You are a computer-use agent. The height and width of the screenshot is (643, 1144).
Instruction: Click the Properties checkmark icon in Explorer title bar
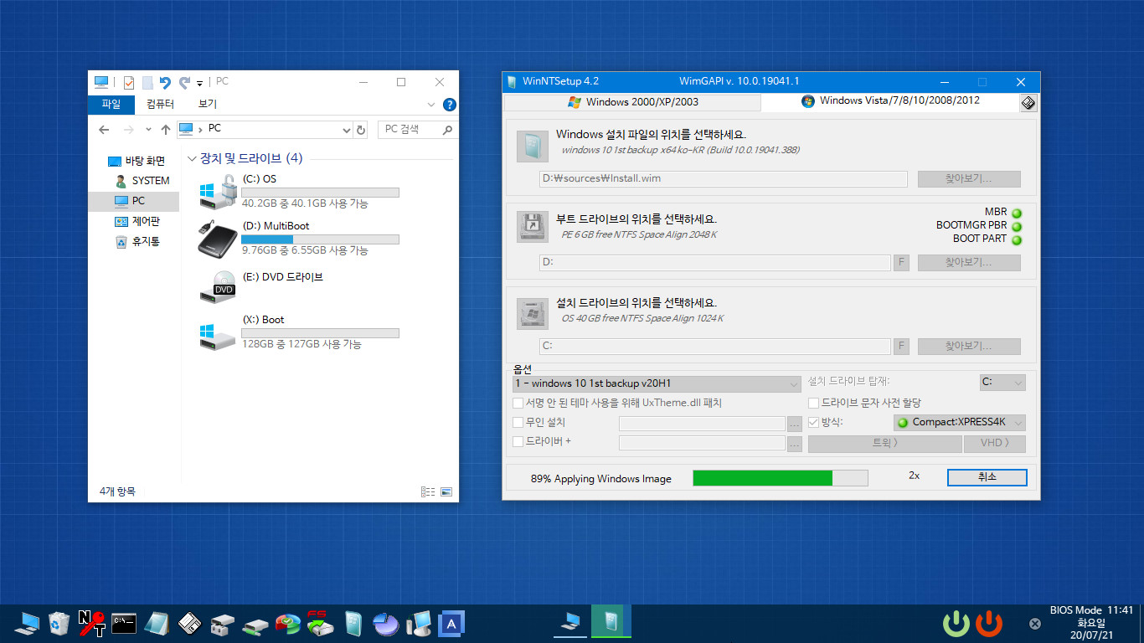tap(129, 82)
